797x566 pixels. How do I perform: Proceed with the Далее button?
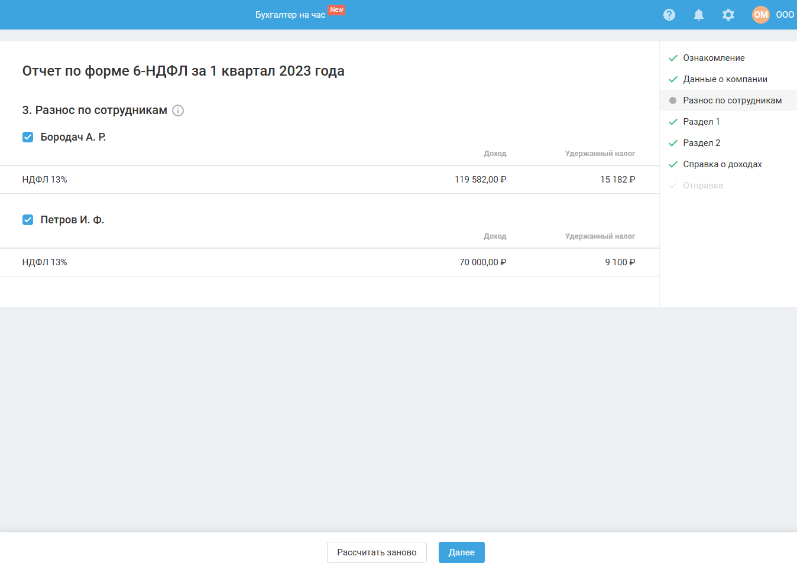pos(462,552)
